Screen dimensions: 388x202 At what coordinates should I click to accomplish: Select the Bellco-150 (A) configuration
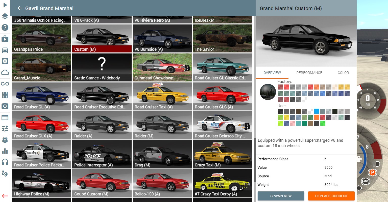[162, 183]
